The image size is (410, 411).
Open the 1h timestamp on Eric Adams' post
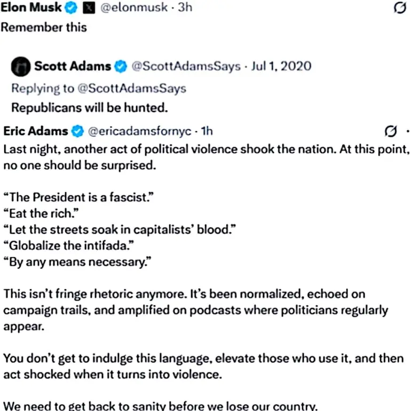tap(207, 131)
